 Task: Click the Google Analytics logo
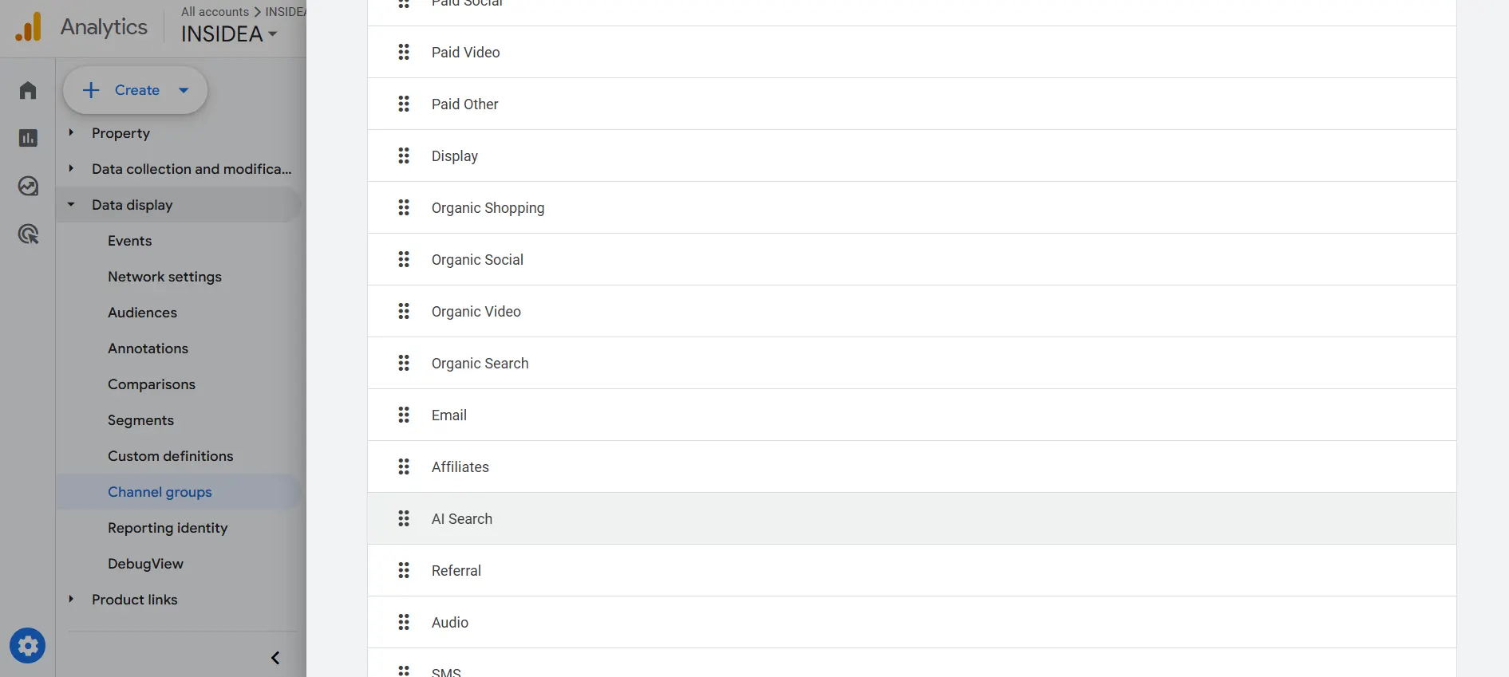pos(29,26)
